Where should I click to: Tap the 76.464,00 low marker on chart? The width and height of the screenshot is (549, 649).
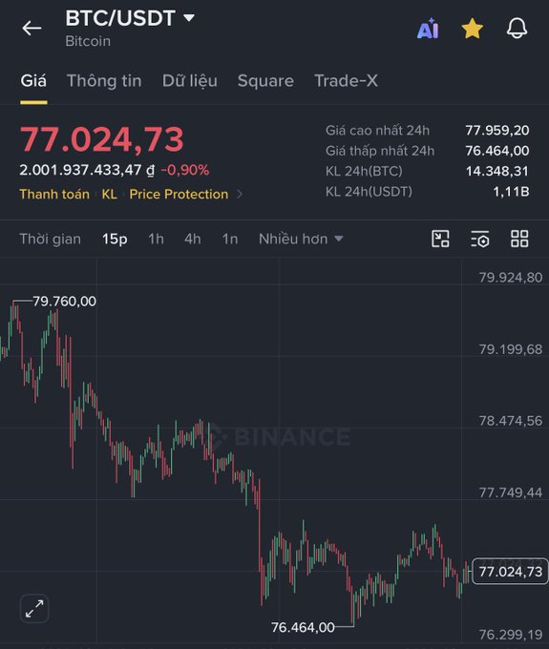[303, 627]
